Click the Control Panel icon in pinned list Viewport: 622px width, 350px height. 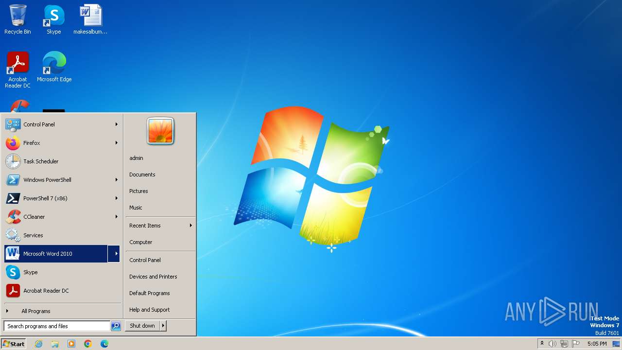(13, 124)
